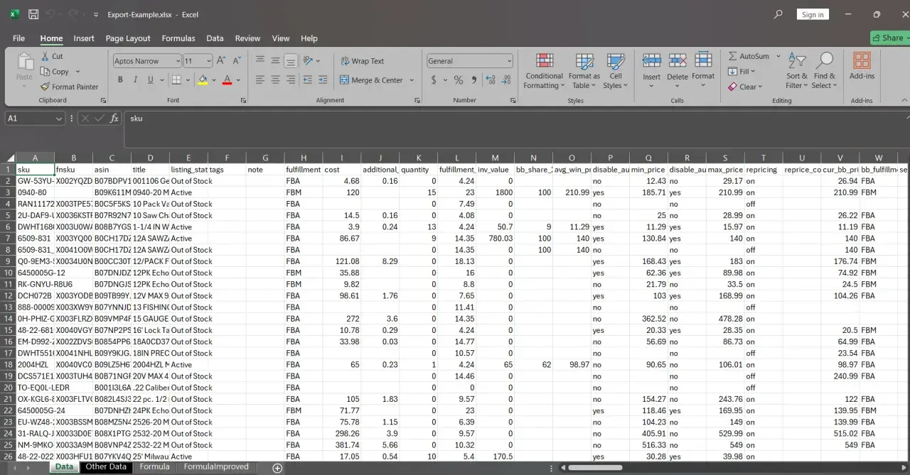
Task: Add a new sheet plus button
Action: click(x=277, y=468)
